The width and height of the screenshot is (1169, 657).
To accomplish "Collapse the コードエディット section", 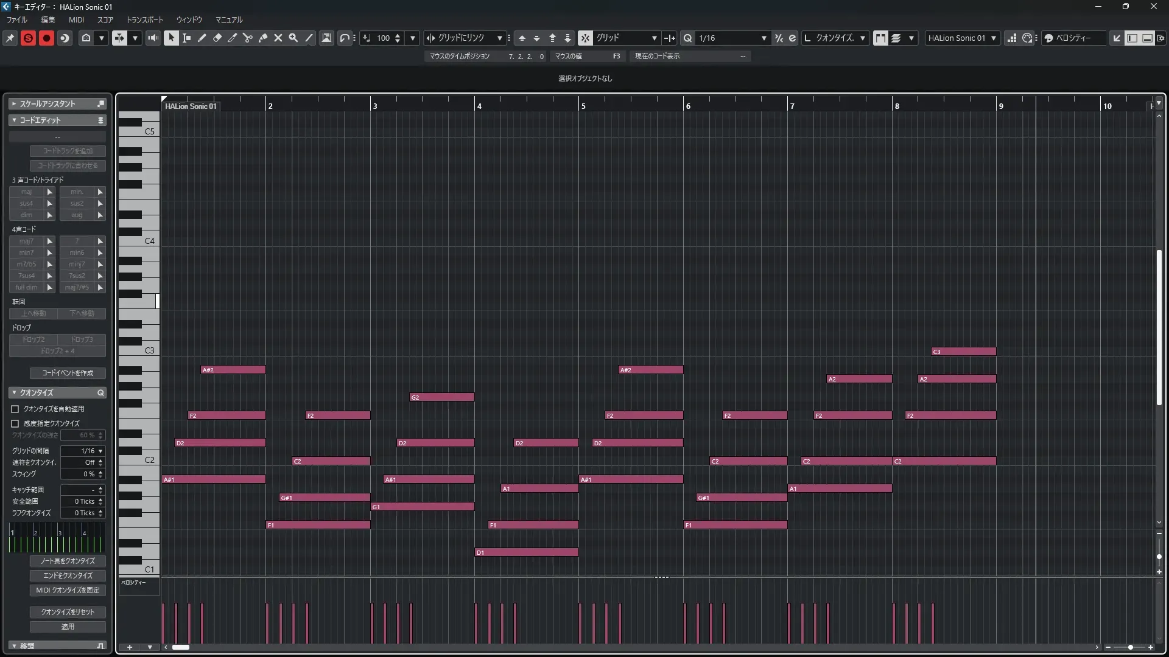I will coord(14,120).
